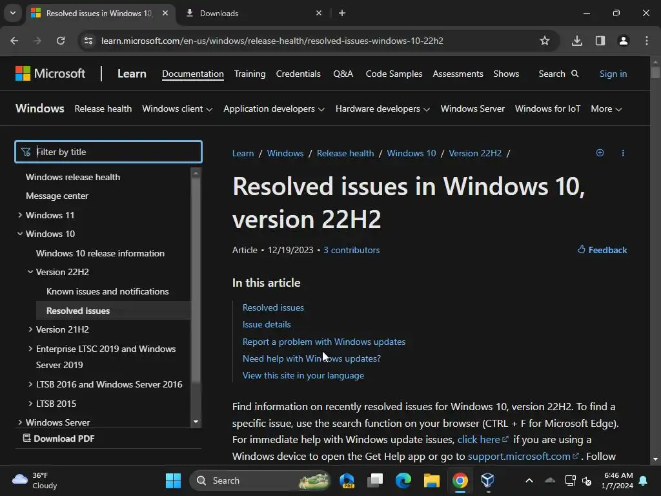Click the Microsoft logo
661x496 pixels.
coord(50,74)
